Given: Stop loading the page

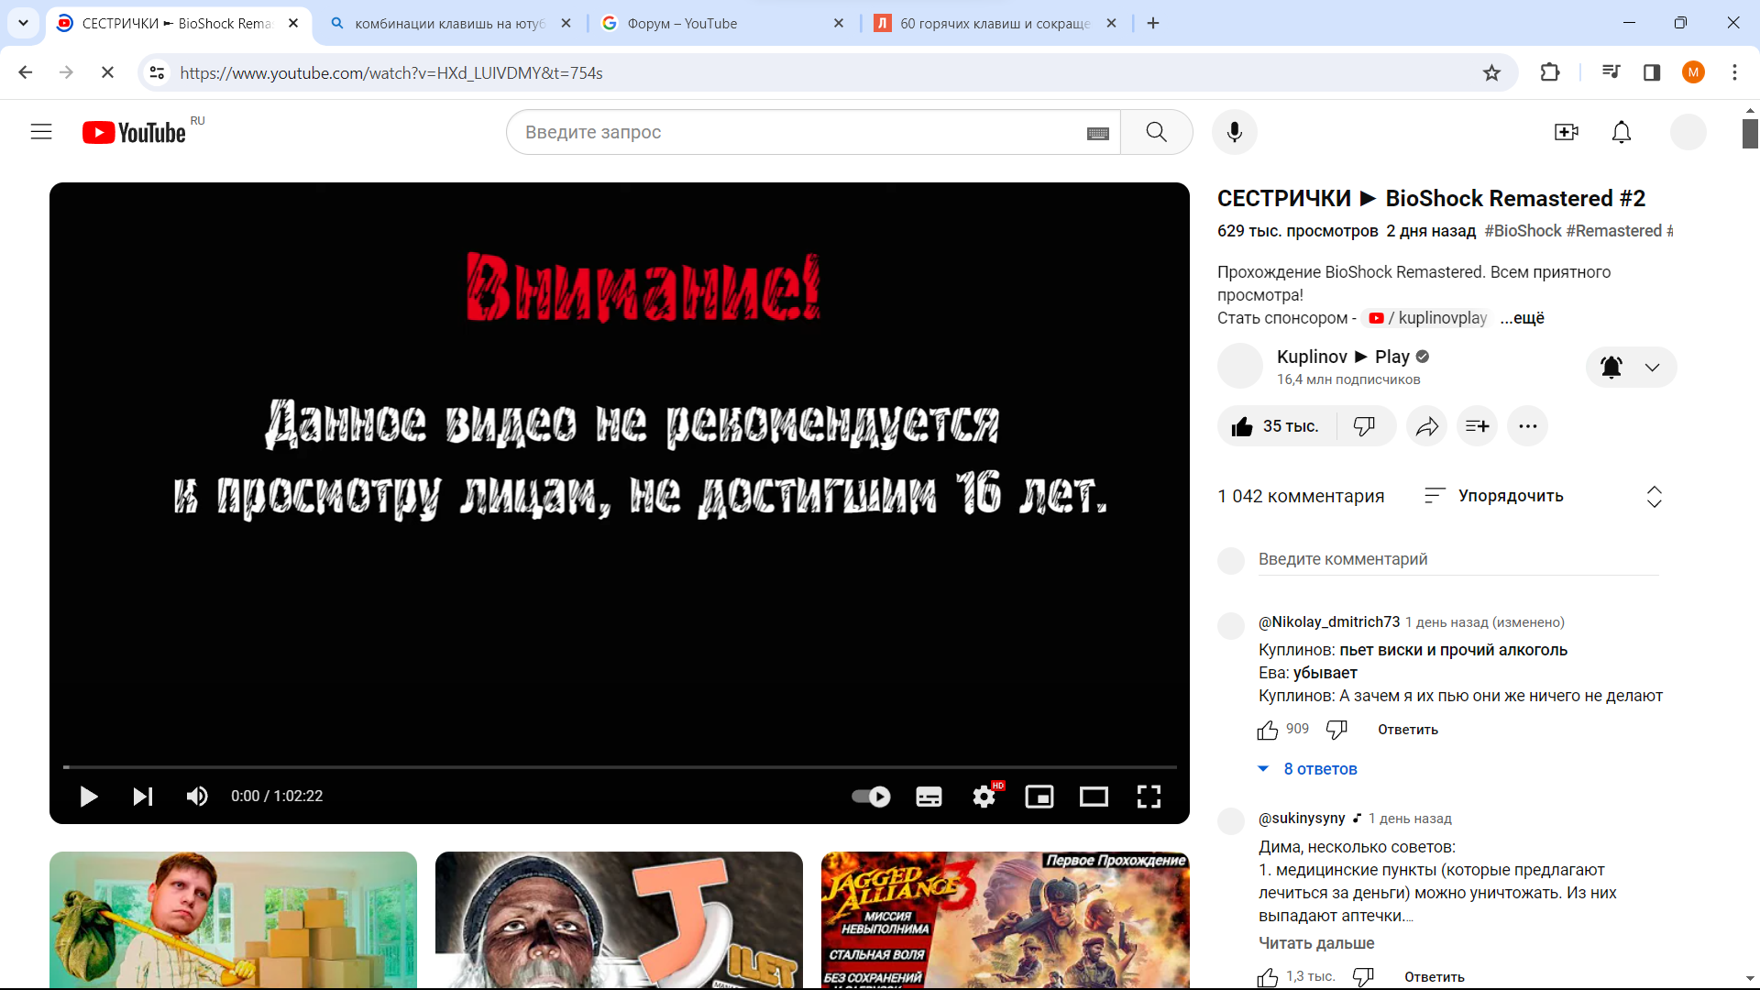Looking at the screenshot, I should pyautogui.click(x=107, y=72).
